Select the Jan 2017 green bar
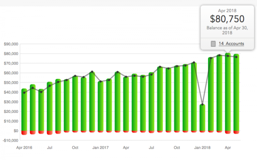 (101, 106)
